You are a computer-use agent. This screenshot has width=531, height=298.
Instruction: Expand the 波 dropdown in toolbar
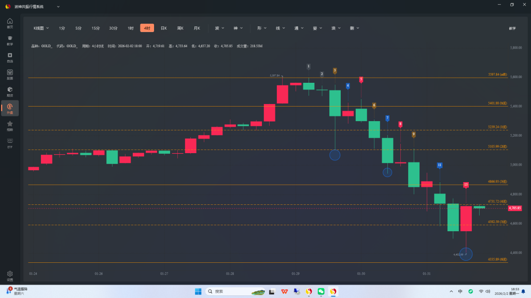point(219,28)
